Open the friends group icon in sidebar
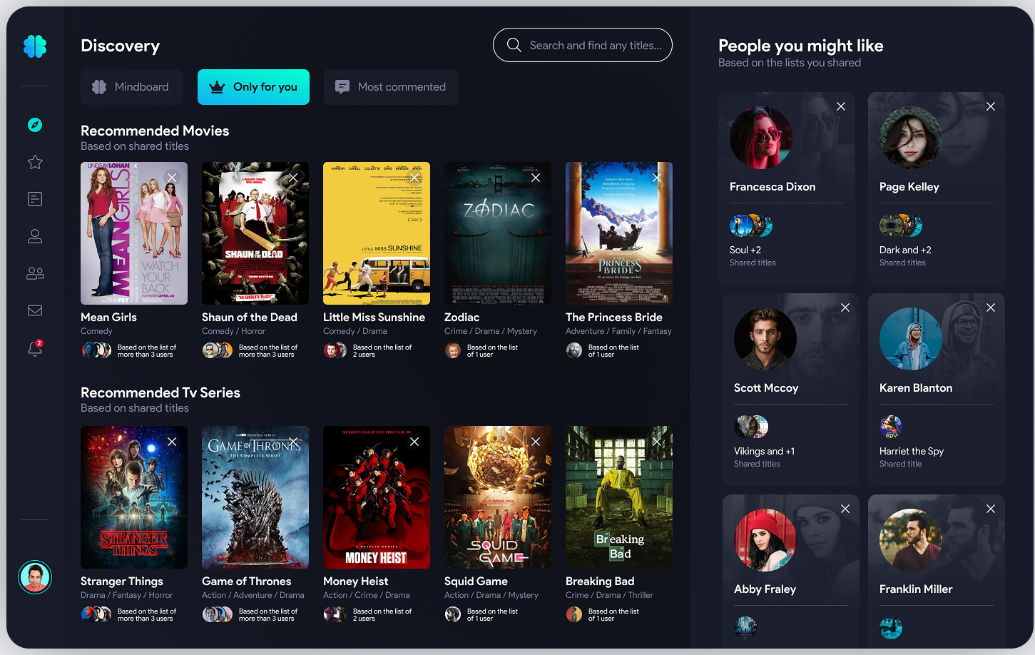Image resolution: width=1035 pixels, height=655 pixels. pyautogui.click(x=35, y=273)
